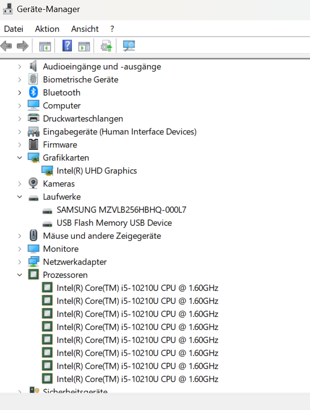Expand the Netzwerkadapter node
The image size is (310, 410).
(20, 262)
